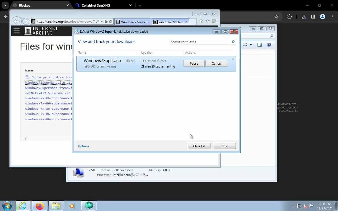Open a new tab in Internet Explorer
The height and width of the screenshot is (211, 338).
click(193, 22)
